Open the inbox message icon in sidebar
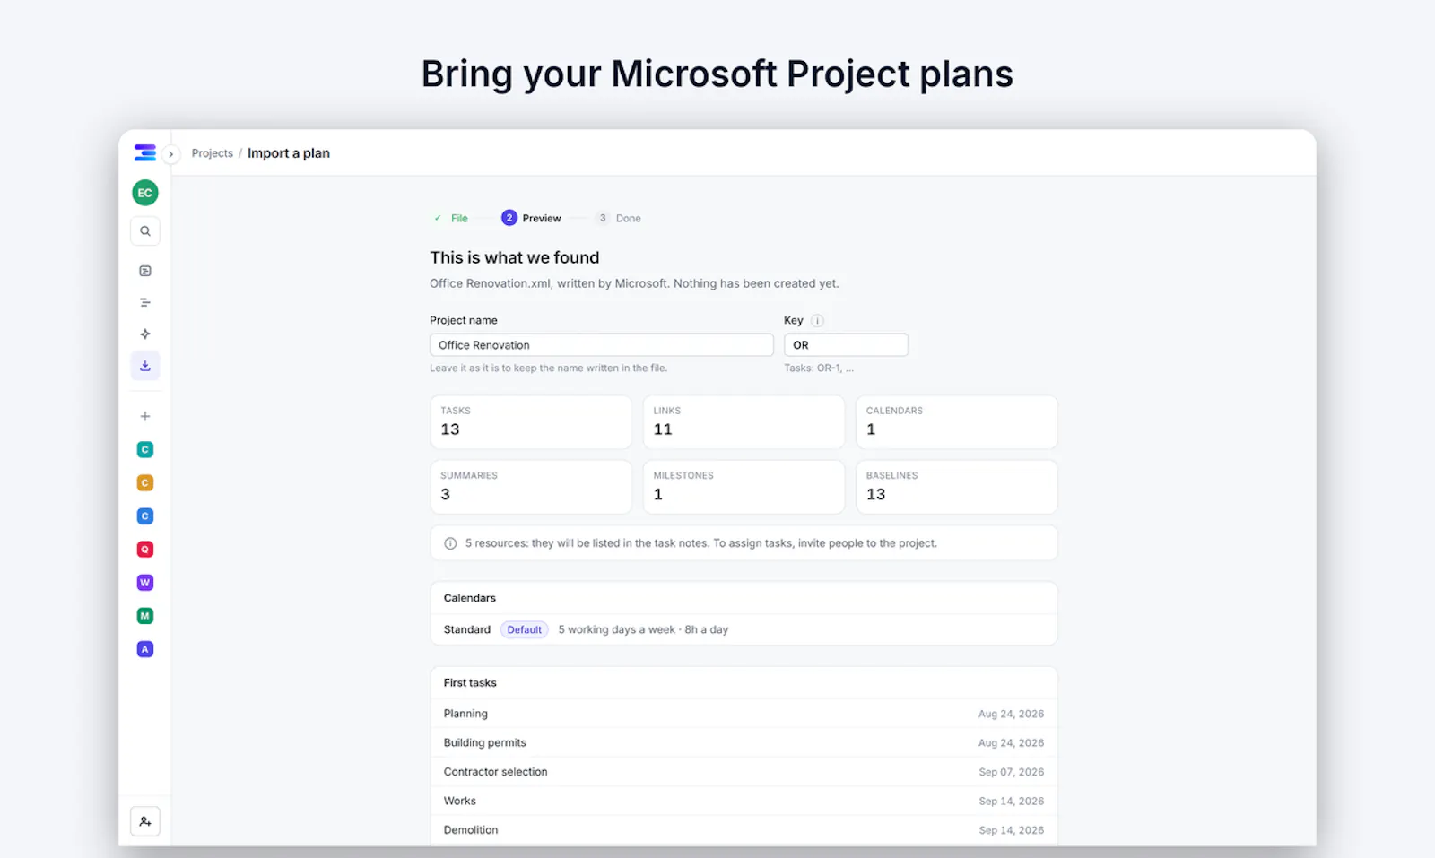Screen dimensions: 1435x858 [x=145, y=271]
